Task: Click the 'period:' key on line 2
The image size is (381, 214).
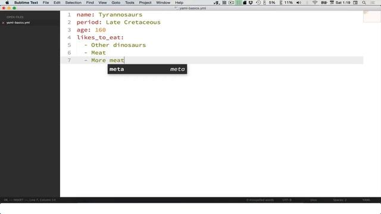Action: click(x=89, y=23)
